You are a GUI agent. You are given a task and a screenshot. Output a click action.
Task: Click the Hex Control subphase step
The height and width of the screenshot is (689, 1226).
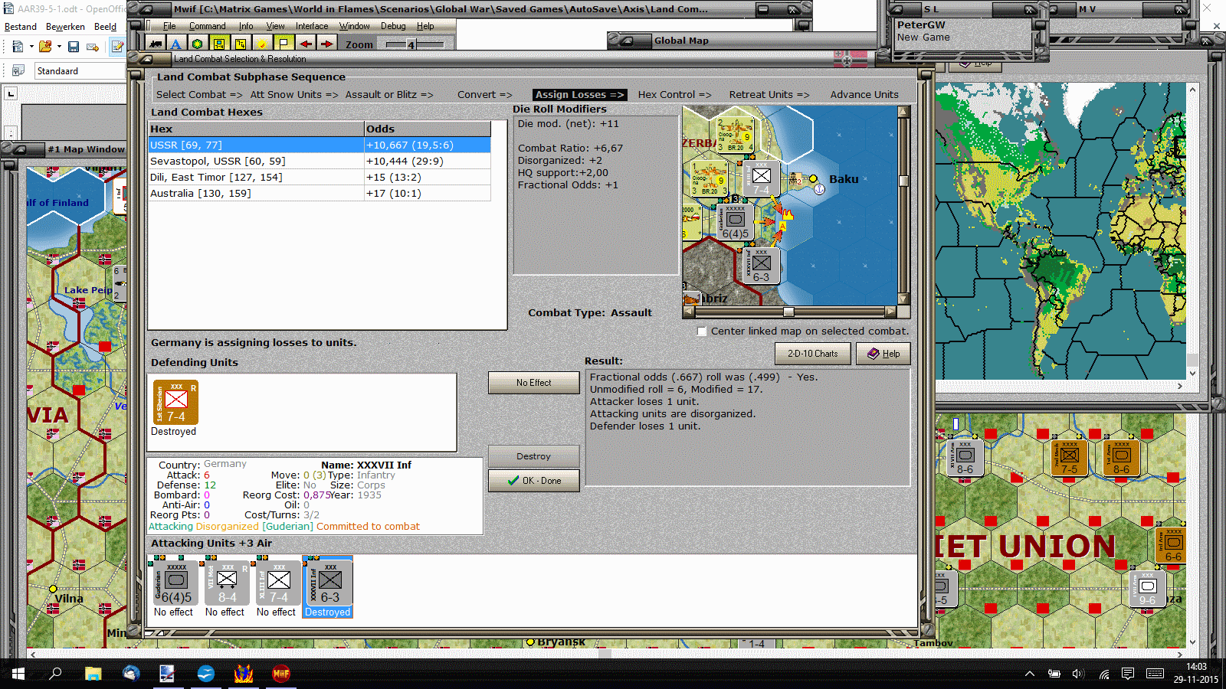click(x=675, y=95)
